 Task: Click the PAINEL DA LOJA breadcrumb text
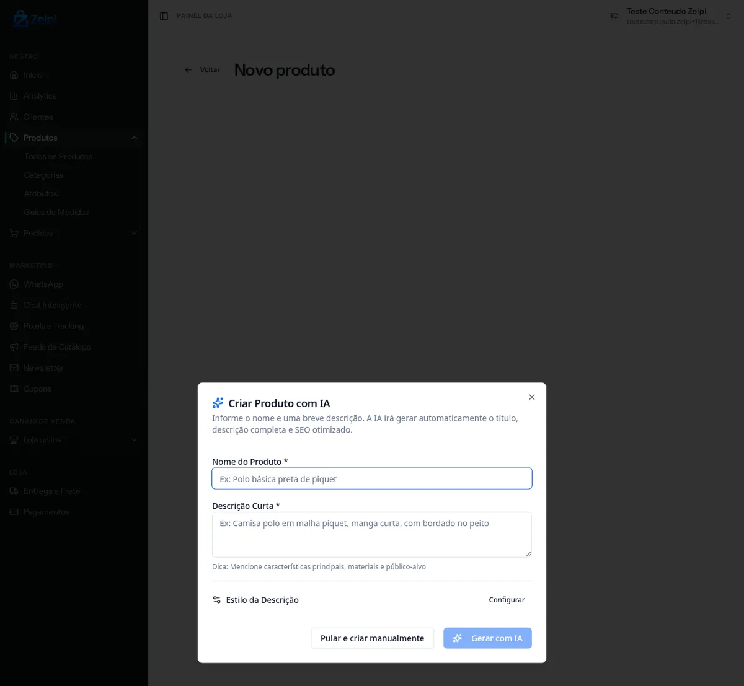[x=204, y=16]
